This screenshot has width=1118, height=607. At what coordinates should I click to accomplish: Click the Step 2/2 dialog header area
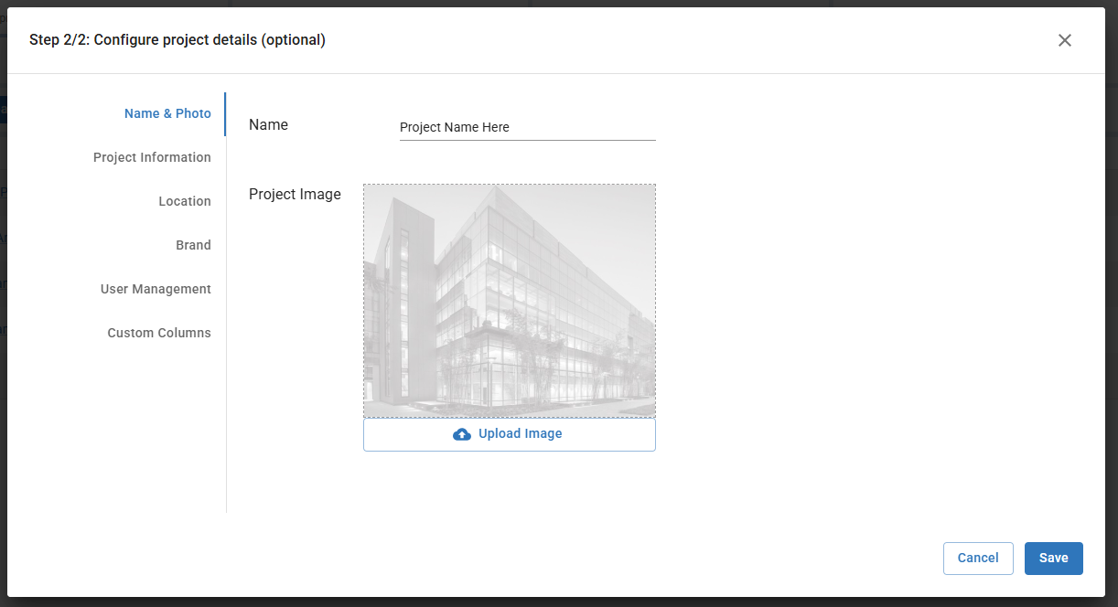click(x=177, y=40)
